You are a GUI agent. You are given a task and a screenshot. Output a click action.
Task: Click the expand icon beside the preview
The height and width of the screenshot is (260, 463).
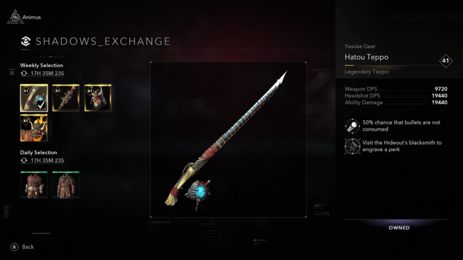click(x=320, y=75)
